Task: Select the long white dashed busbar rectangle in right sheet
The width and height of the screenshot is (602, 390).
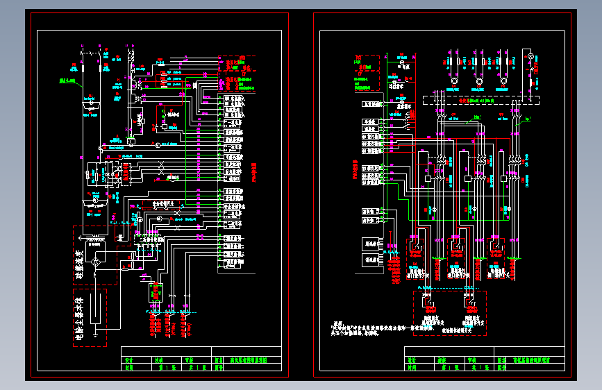Action: 481,100
